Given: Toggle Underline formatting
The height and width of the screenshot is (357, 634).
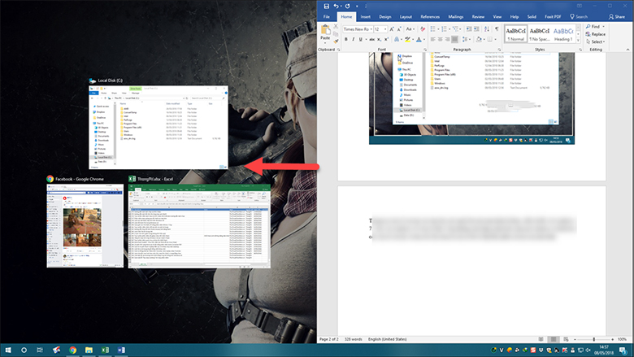Looking at the screenshot, I should [360, 38].
